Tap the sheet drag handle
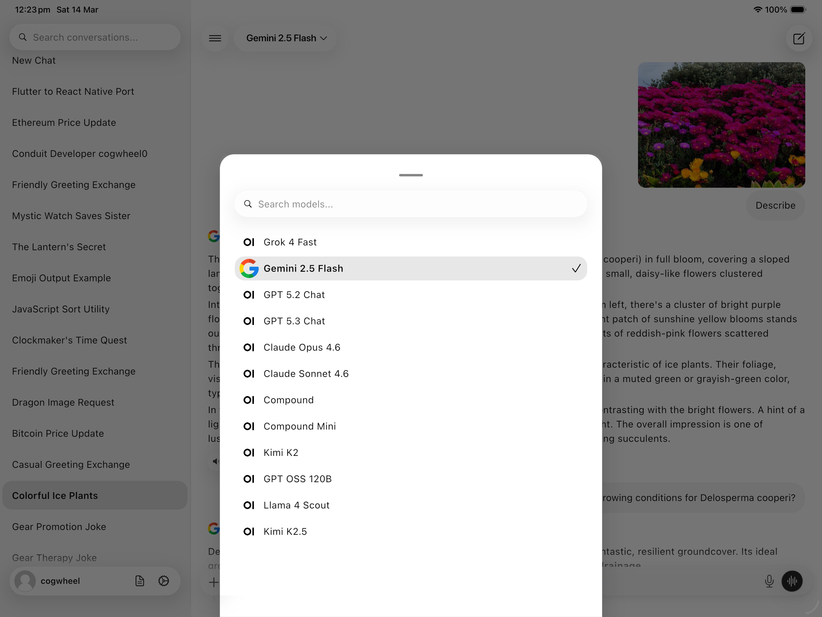822x617 pixels. (x=411, y=175)
